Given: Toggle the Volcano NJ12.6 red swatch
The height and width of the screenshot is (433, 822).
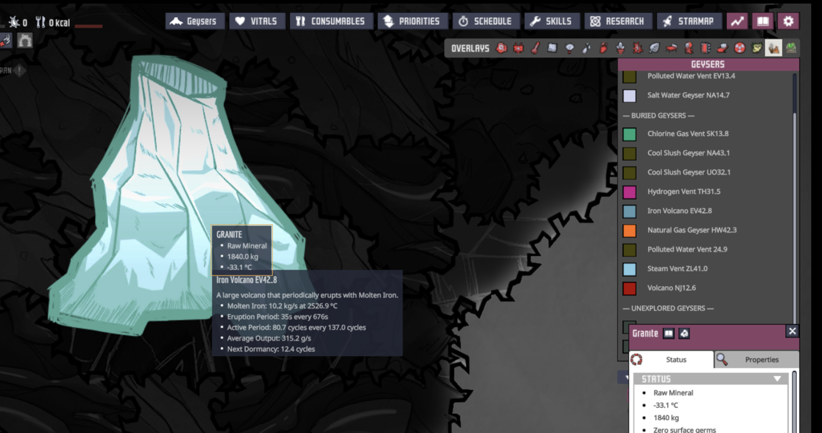Looking at the screenshot, I should 629,288.
